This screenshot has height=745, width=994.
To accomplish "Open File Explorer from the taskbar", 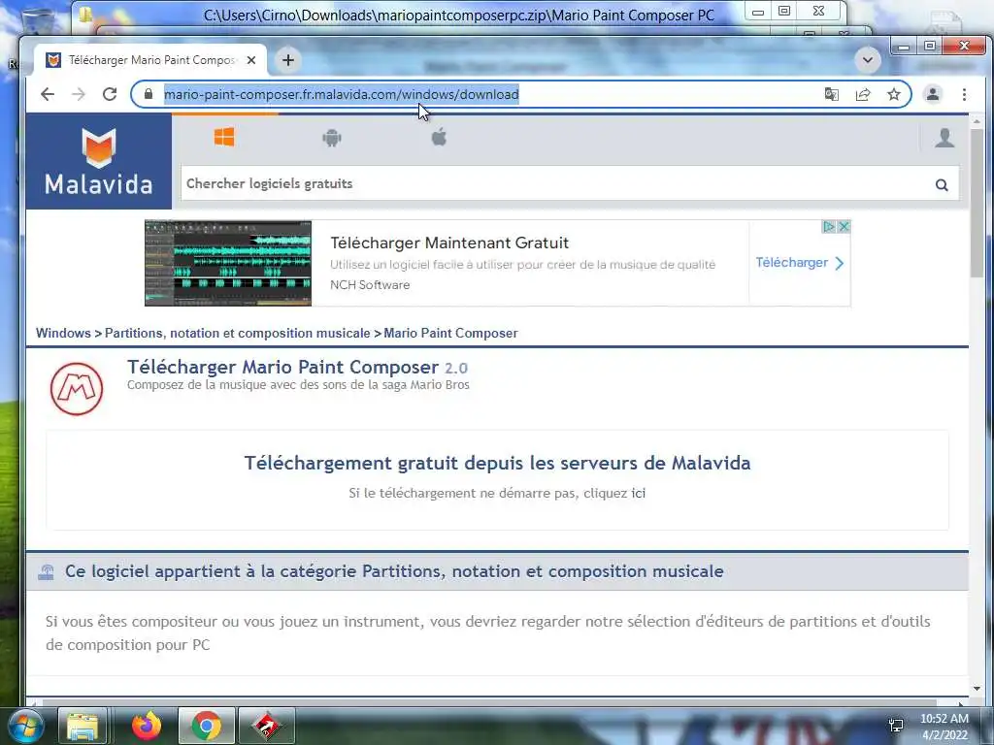I will pos(83,726).
